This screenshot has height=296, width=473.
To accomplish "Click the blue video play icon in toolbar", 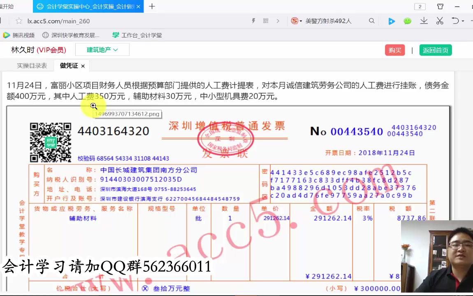I will pyautogui.click(x=391, y=21).
